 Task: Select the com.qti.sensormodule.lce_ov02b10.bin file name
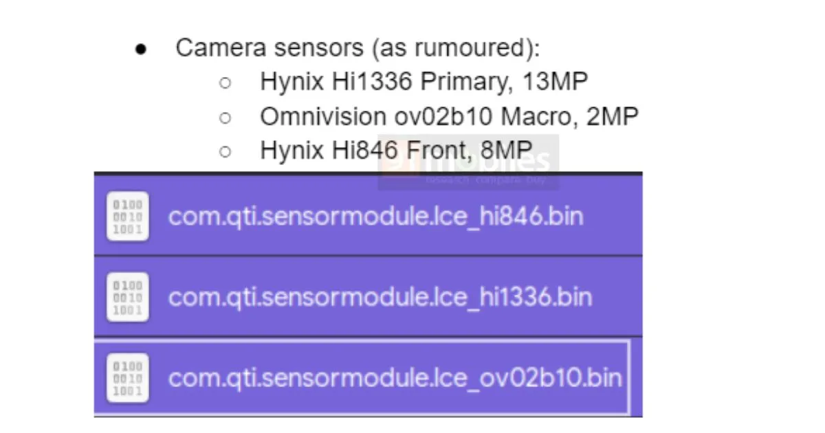pyautogui.click(x=395, y=377)
